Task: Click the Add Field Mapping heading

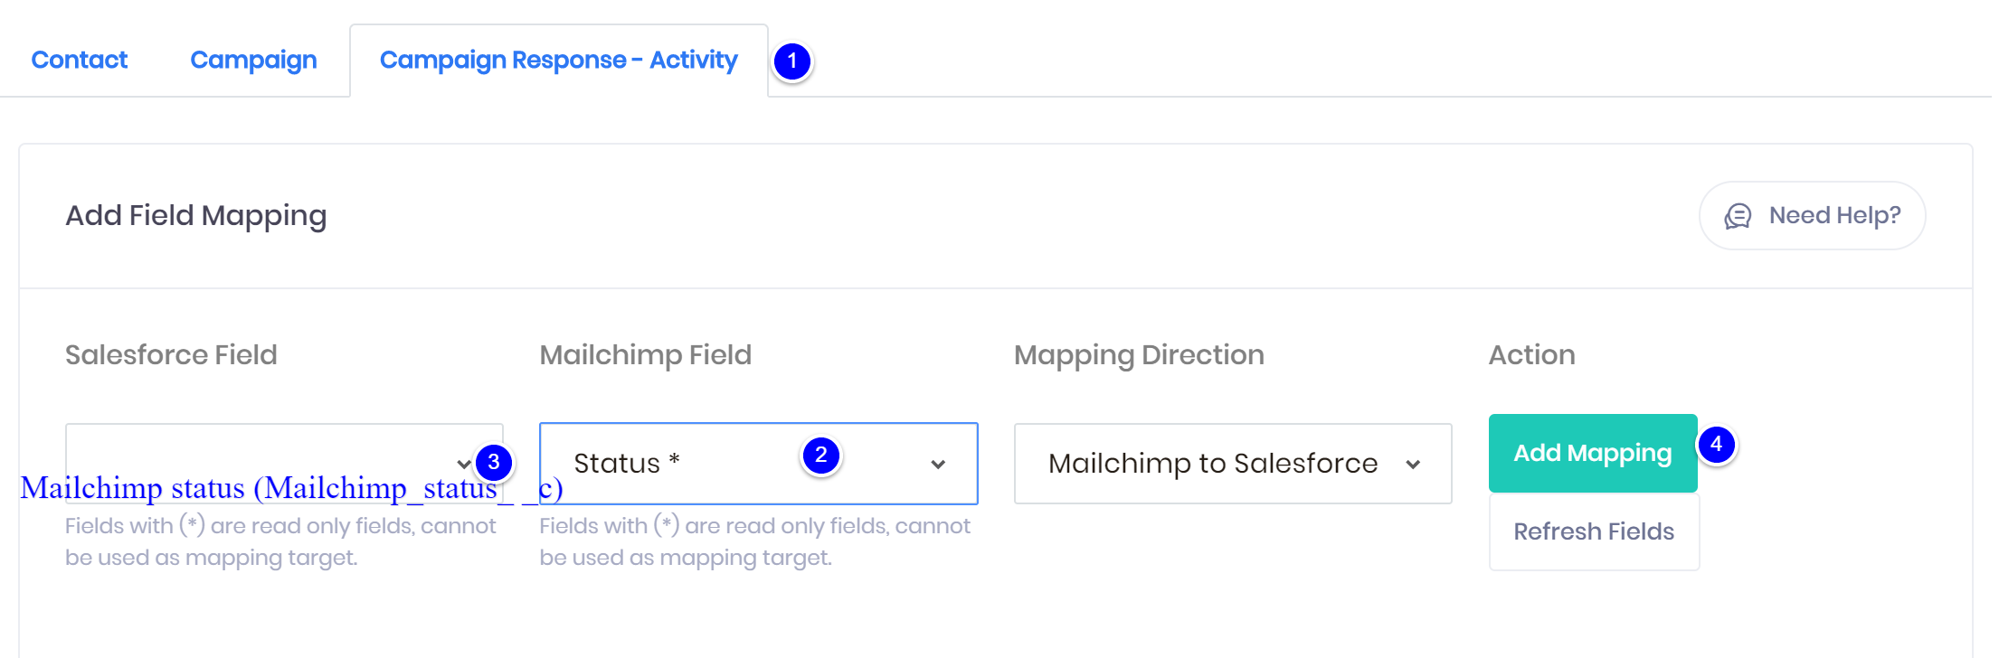Action: coord(196,216)
